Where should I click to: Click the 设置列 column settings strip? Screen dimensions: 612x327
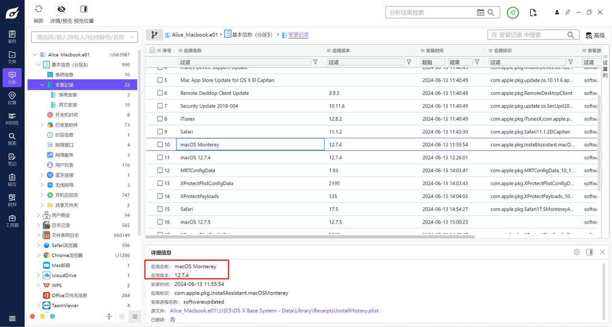[x=605, y=66]
